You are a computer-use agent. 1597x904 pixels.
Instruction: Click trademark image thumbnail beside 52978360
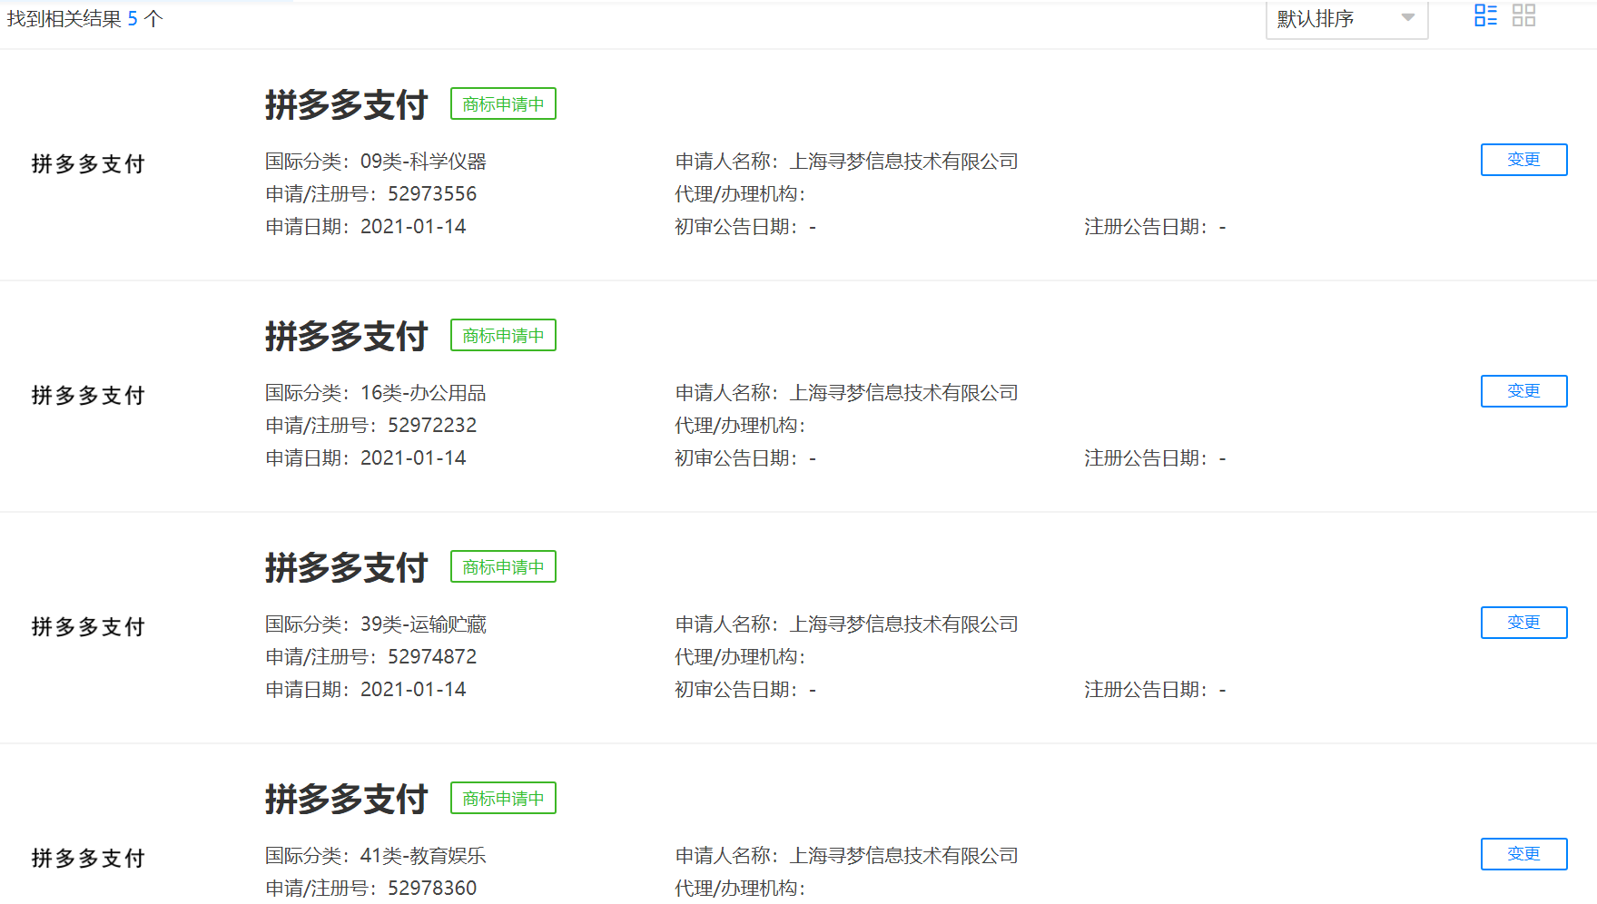[x=88, y=859]
